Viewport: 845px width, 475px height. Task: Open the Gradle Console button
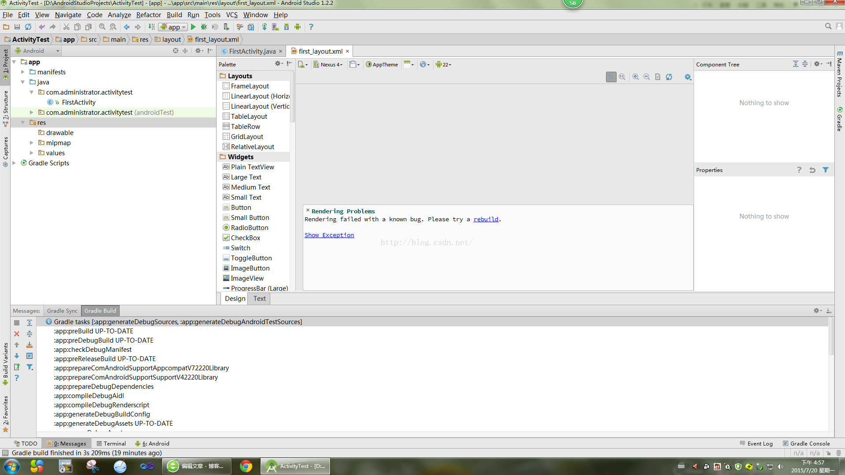[806, 444]
